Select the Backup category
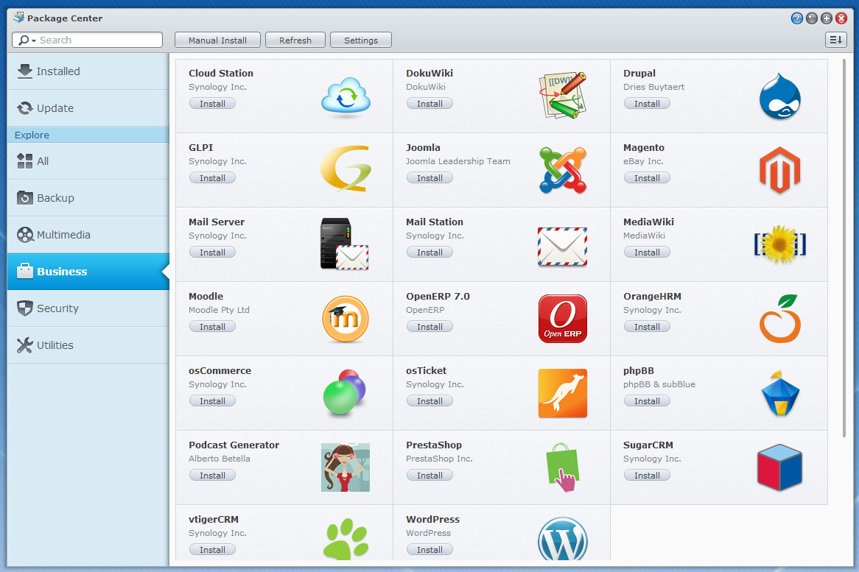This screenshot has width=859, height=572. click(x=88, y=197)
